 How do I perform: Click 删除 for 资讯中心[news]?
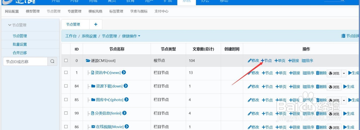(x=321, y=73)
